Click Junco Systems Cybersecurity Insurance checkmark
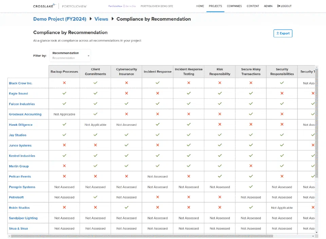 126,145
